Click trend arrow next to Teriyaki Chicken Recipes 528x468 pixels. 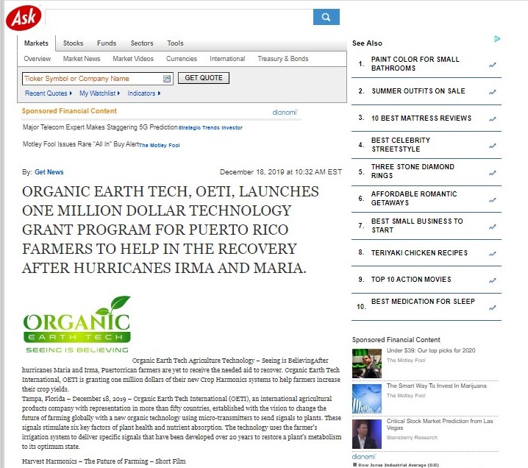493,253
